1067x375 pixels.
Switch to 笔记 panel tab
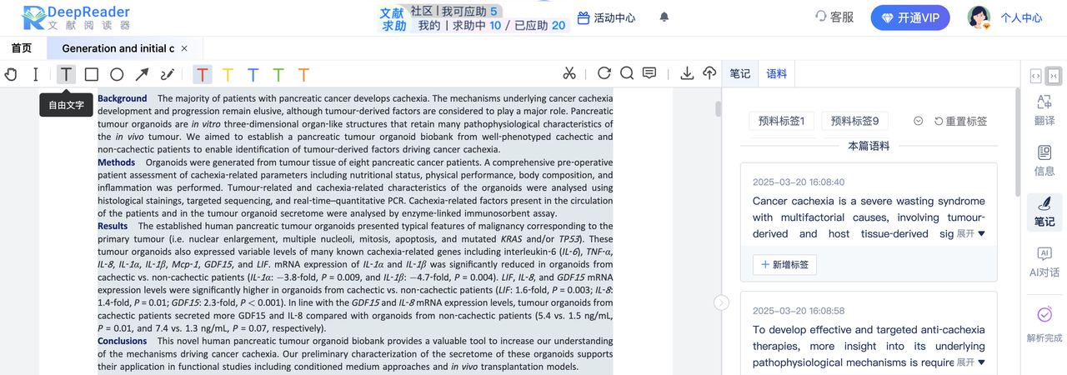[739, 73]
